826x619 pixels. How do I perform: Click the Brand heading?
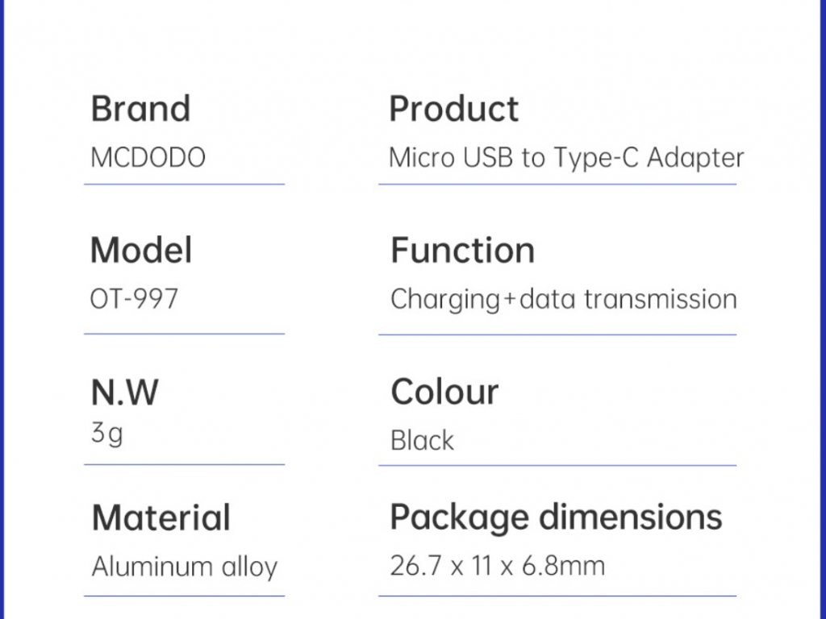point(140,109)
